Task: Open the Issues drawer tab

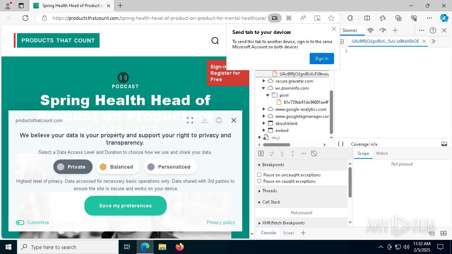Action: click(289, 233)
